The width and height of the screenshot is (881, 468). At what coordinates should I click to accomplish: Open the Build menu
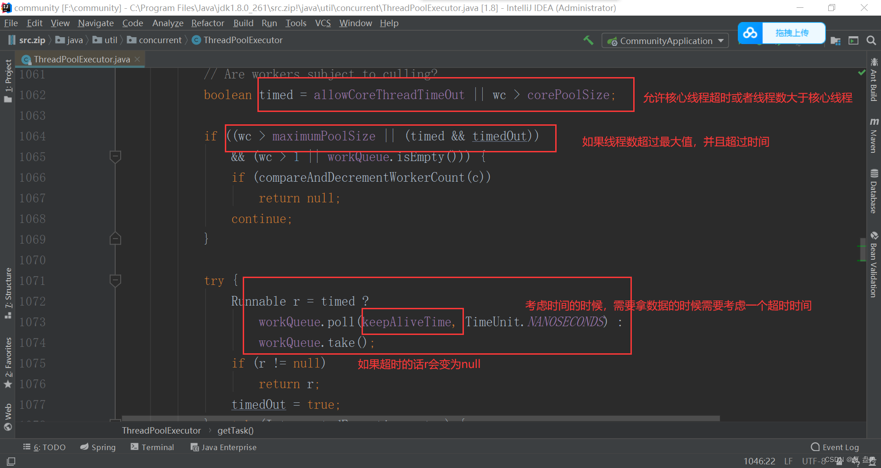click(243, 23)
